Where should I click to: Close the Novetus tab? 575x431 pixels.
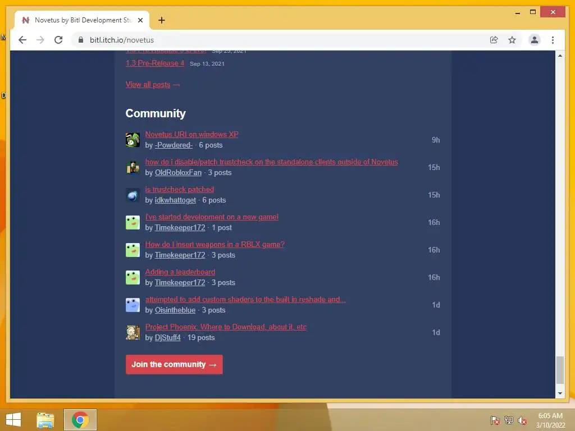pos(140,20)
